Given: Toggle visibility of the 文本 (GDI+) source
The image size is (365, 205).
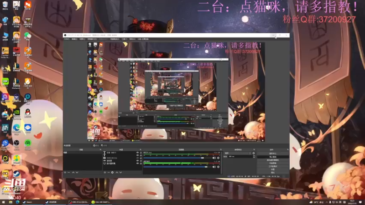Looking at the screenshot, I should (x=137, y=153).
